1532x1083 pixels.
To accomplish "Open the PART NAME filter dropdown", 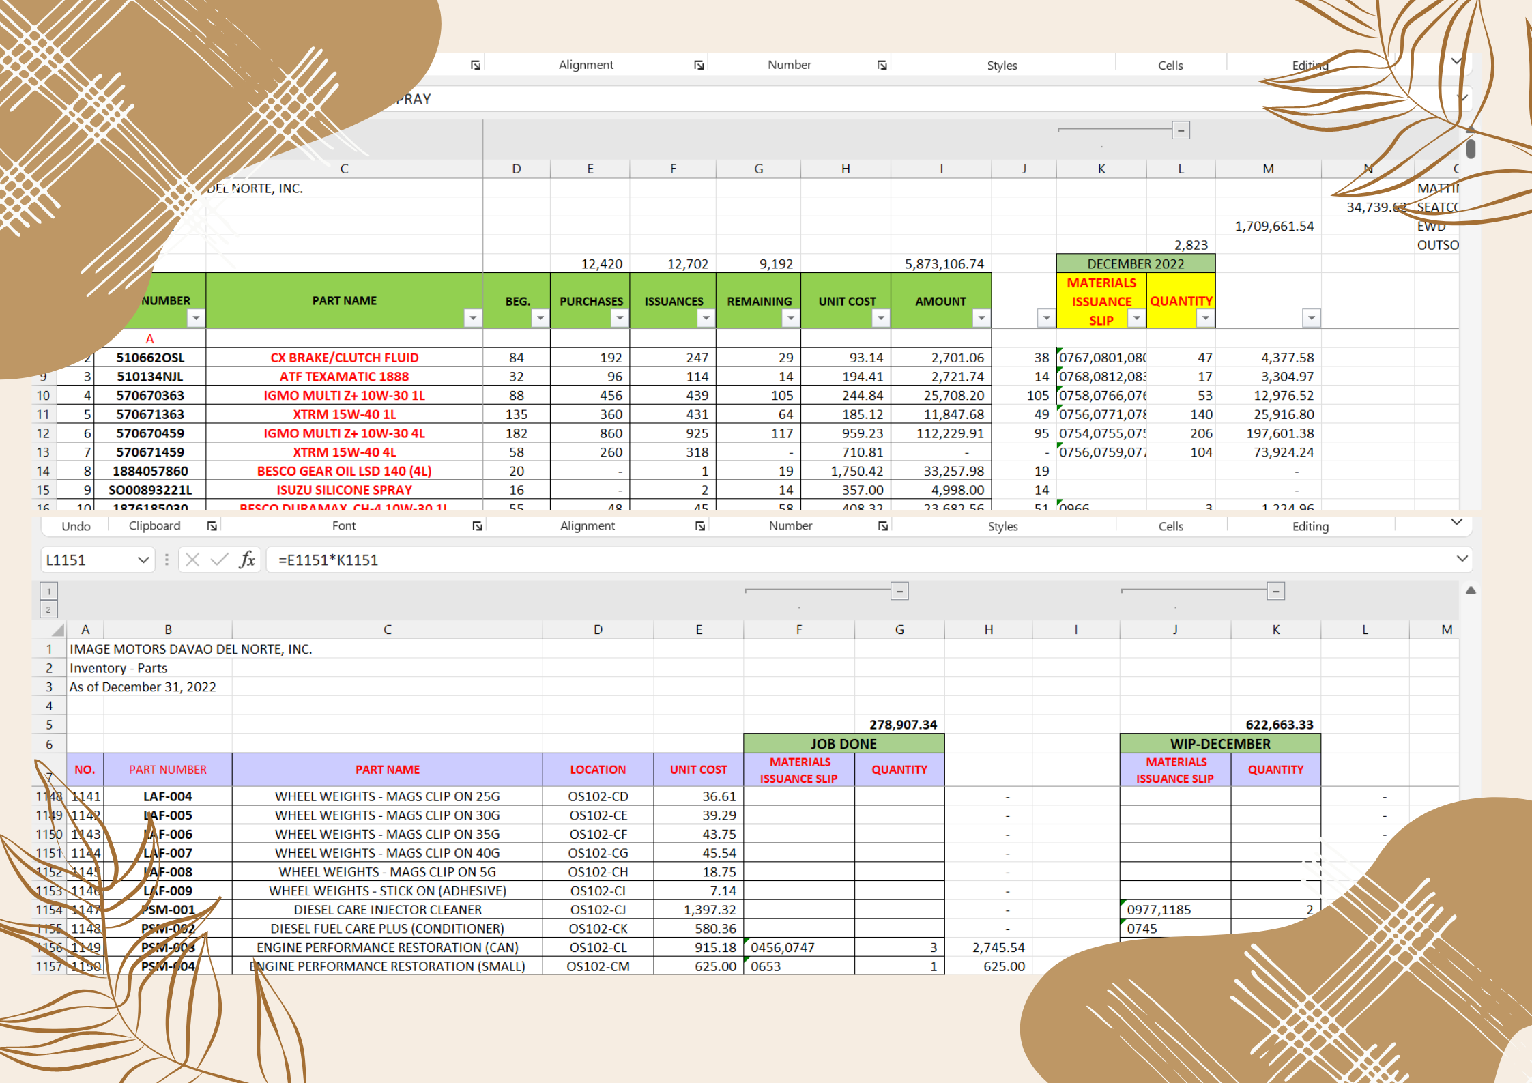I will tap(472, 318).
